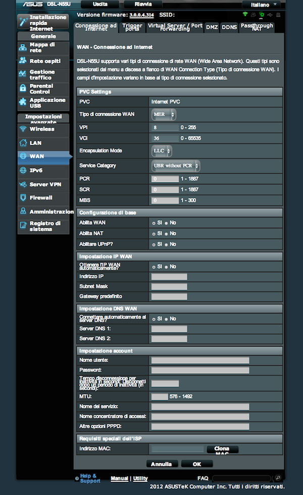
Task: Open the Firewall shield icon
Action: click(x=23, y=197)
